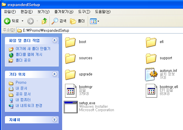Expand the 자세히 details panel

(55, 119)
